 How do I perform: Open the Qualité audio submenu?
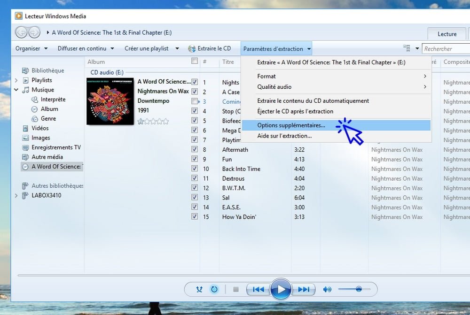click(x=336, y=87)
